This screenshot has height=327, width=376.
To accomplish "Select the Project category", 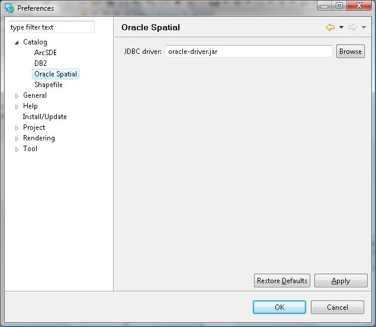I will tap(34, 127).
